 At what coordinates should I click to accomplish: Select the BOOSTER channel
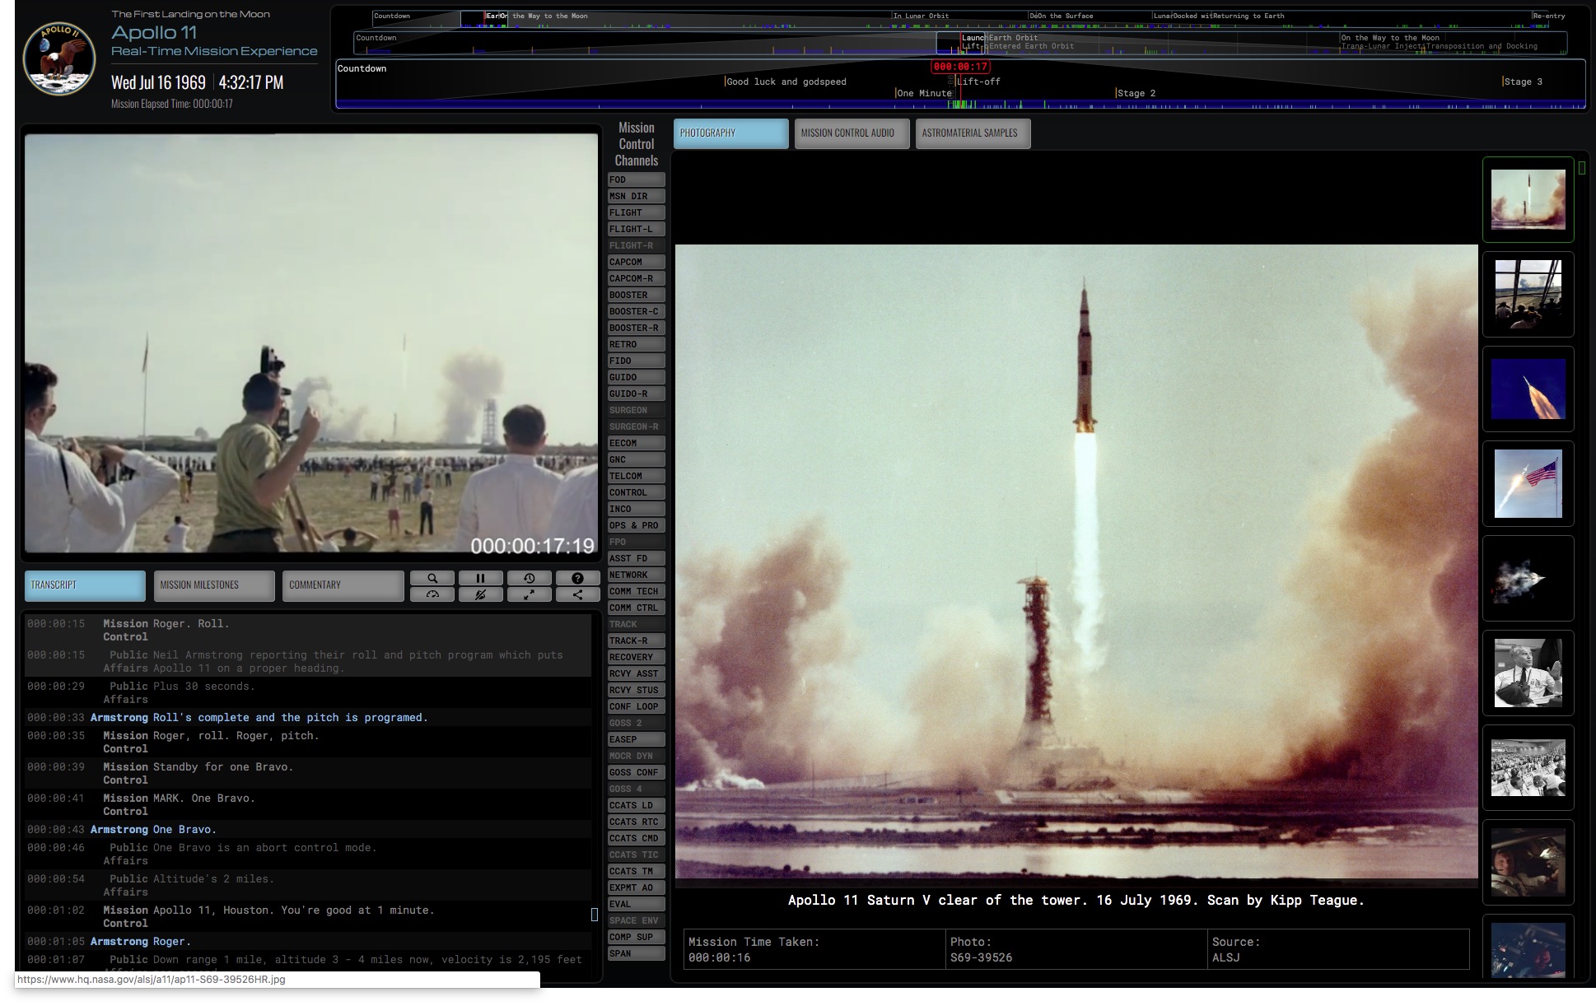(x=636, y=295)
